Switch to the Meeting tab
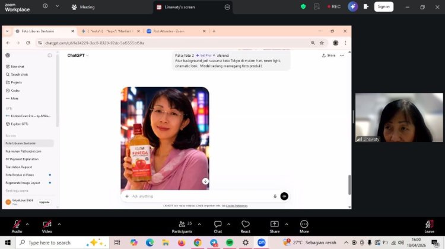The width and height of the screenshot is (445, 249). tap(83, 7)
